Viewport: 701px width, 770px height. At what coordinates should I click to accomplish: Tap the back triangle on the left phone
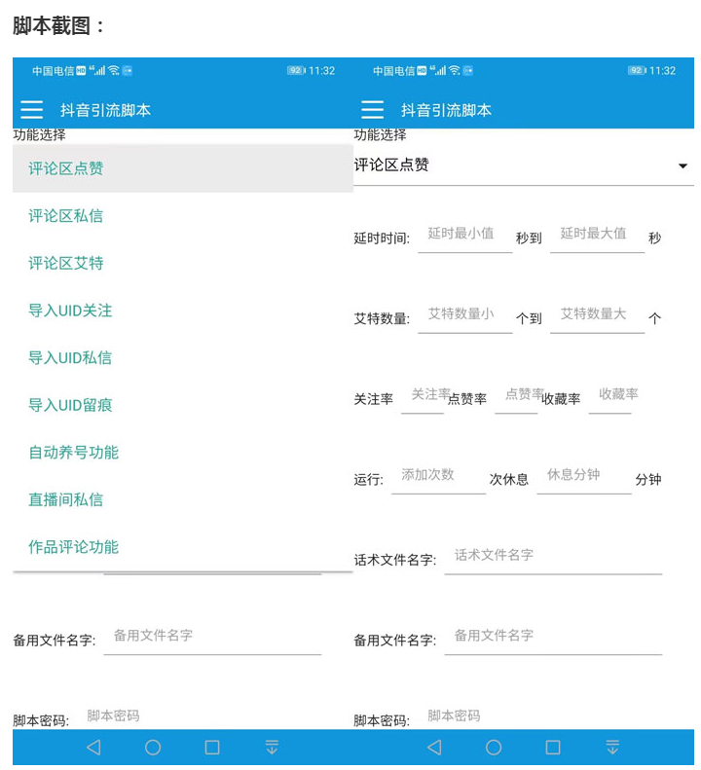(93, 748)
